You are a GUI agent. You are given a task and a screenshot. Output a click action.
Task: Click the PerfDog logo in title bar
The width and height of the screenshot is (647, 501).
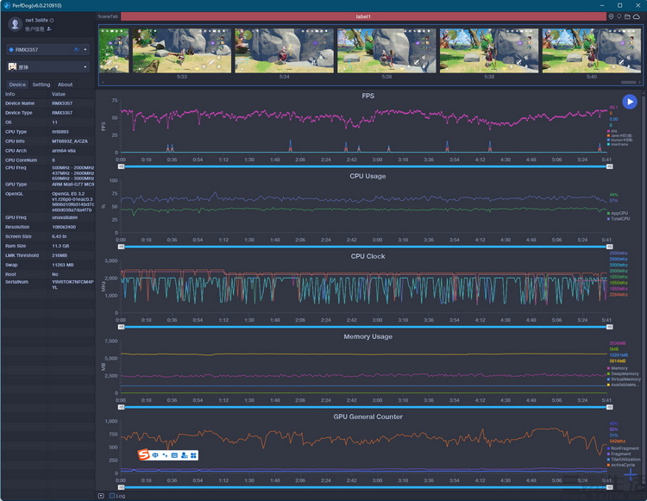(7, 5)
